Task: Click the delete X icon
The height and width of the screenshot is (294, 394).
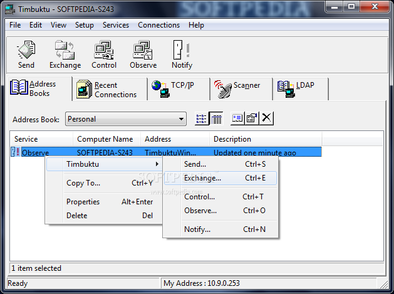Action: 266,118
